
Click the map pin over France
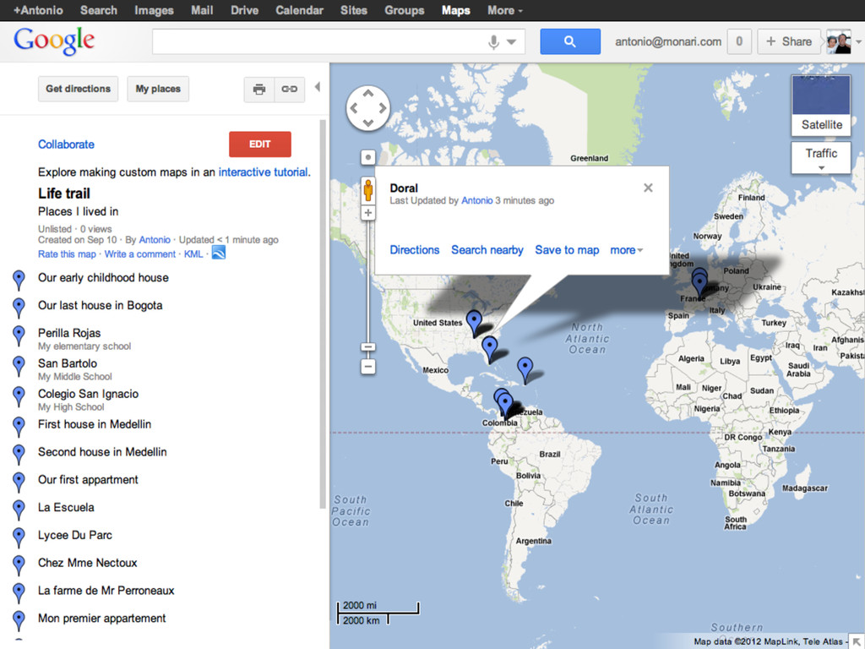point(700,284)
